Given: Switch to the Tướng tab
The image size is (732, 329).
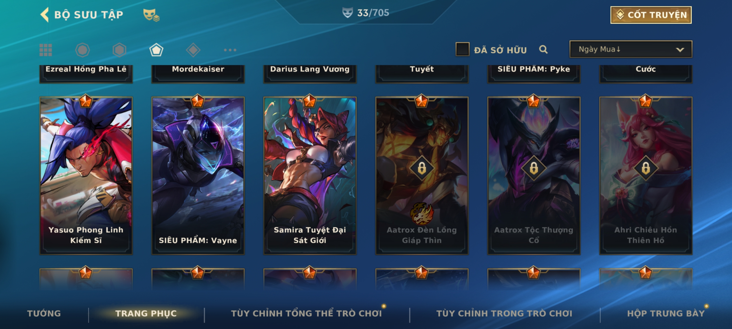Looking at the screenshot, I should (x=44, y=313).
